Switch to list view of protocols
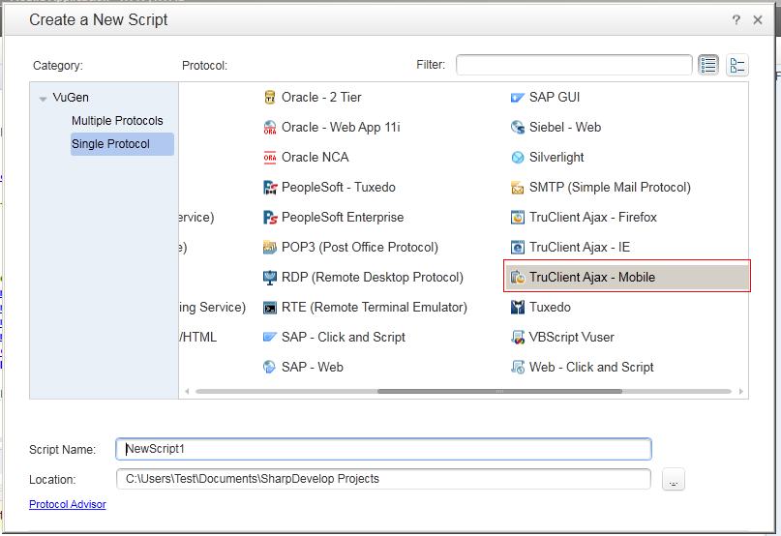Viewport: 781px width, 536px height. click(708, 65)
